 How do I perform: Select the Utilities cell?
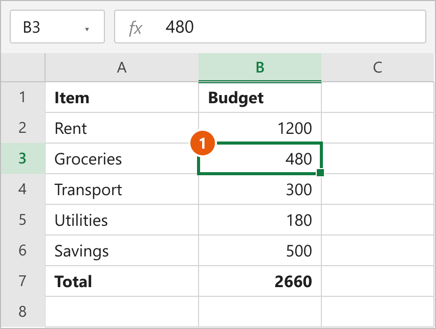pos(122,220)
